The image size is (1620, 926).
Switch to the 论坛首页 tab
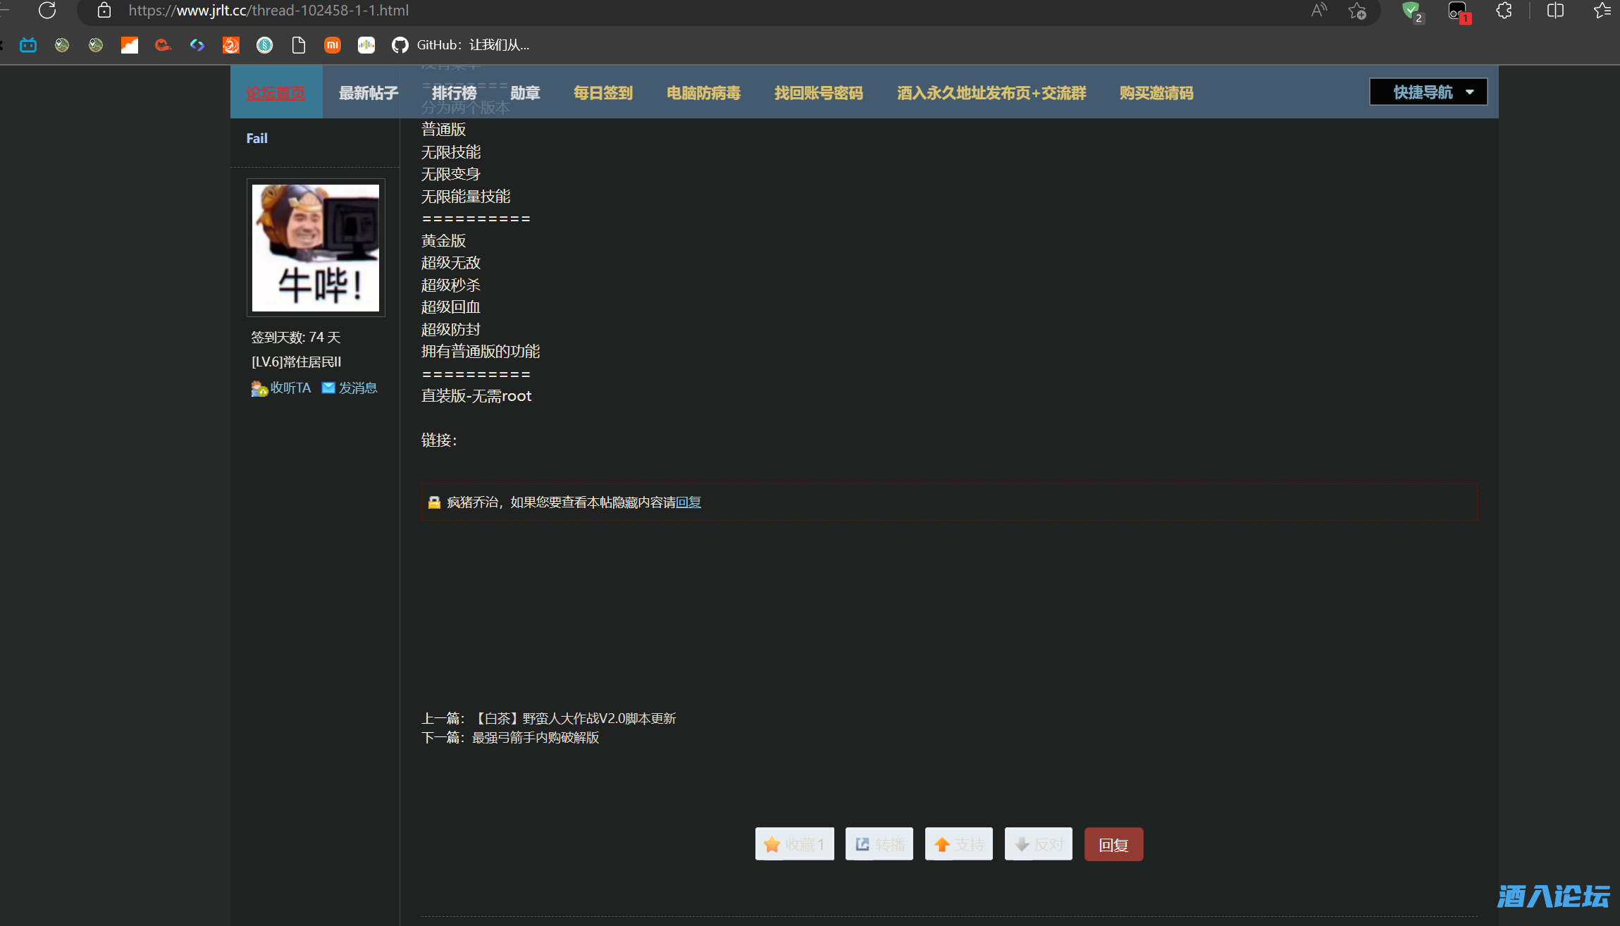tap(276, 92)
